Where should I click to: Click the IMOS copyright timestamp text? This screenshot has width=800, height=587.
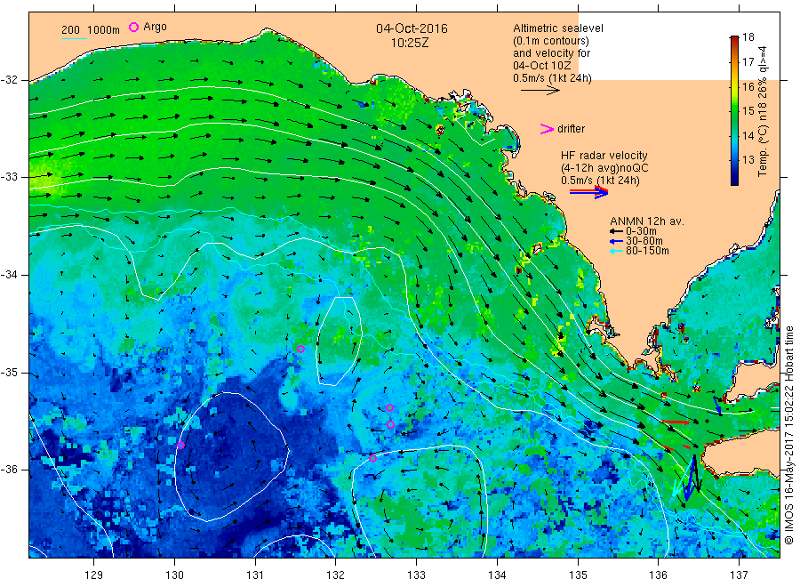[x=788, y=435]
